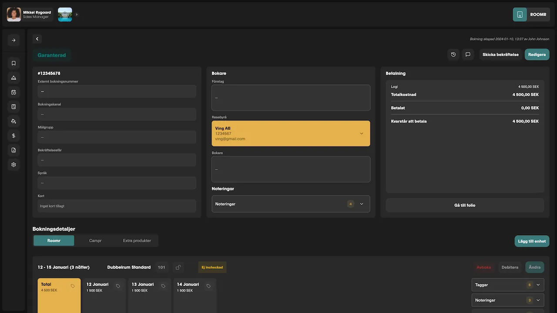Click the price tag on 13 Januari
Screen dimensions: 557x313
click(163, 286)
